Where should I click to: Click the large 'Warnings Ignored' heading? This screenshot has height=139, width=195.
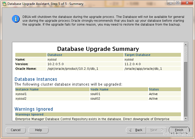point(34,109)
